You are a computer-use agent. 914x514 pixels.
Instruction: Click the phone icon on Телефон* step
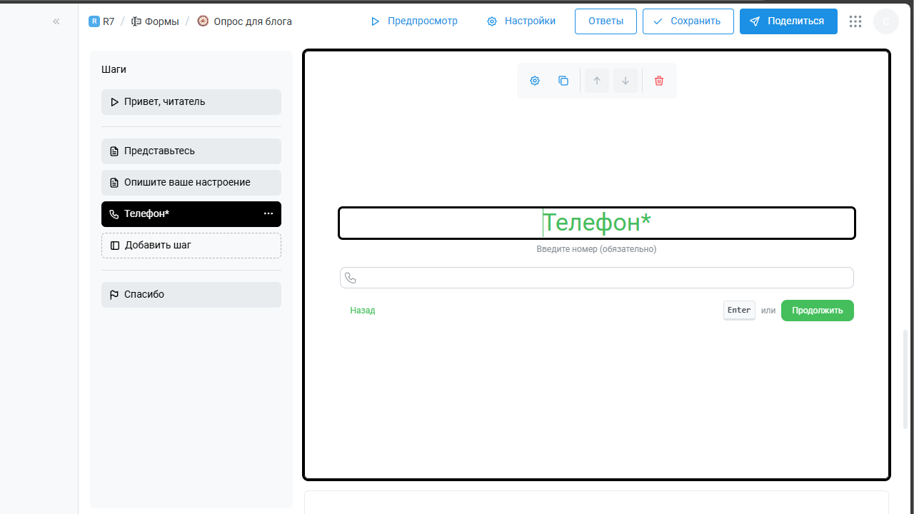click(x=114, y=214)
